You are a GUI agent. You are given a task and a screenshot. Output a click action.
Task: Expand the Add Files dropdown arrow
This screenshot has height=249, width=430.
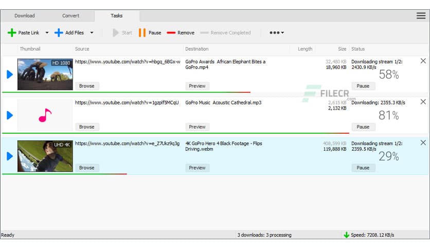[92, 32]
